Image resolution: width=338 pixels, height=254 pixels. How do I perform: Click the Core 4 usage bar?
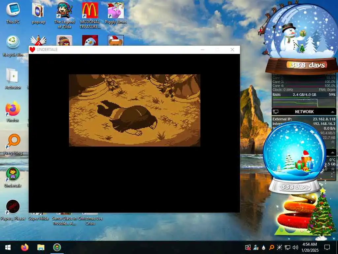coord(305,86)
